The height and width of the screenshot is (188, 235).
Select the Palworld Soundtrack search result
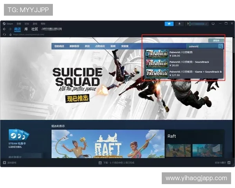click(x=183, y=63)
